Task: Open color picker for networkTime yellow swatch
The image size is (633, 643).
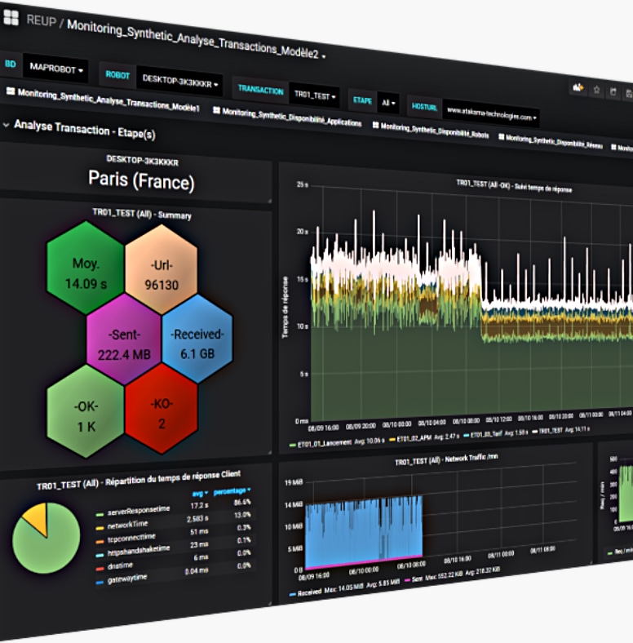Action: (100, 528)
